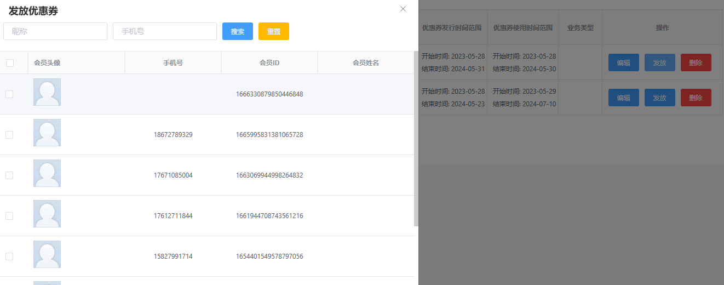Click avatar thumbnail for phone 17671085004
This screenshot has height=285, width=724.
(47, 173)
